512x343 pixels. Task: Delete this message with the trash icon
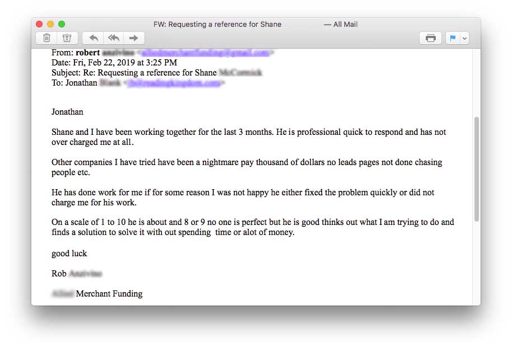(47, 38)
